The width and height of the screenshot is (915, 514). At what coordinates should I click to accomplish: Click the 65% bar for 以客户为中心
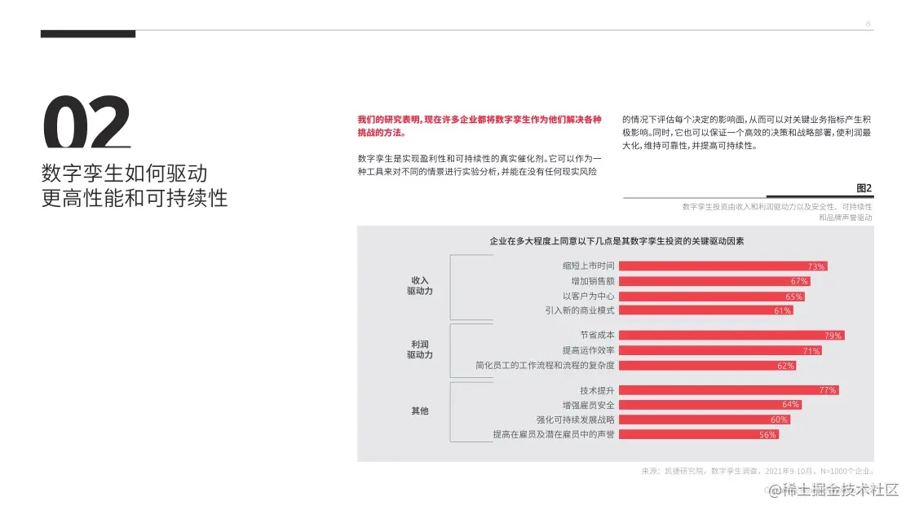tap(711, 296)
